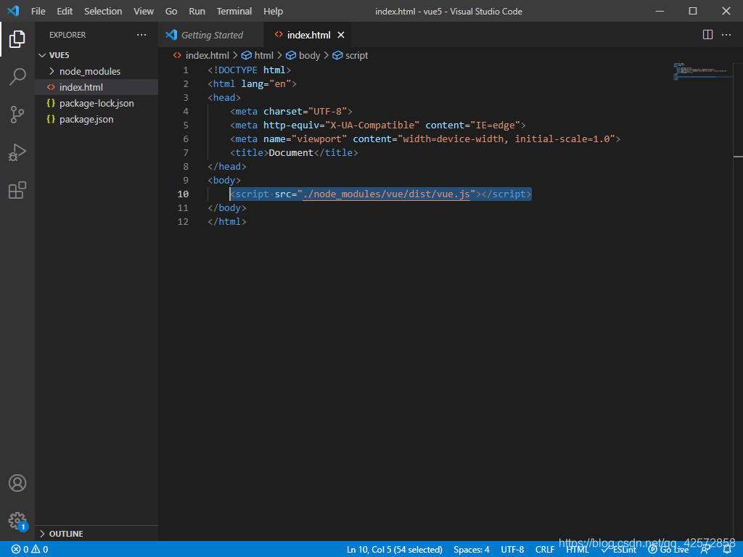Image resolution: width=743 pixels, height=557 pixels.
Task: Click the warnings count icon in status bar
Action: 36,550
